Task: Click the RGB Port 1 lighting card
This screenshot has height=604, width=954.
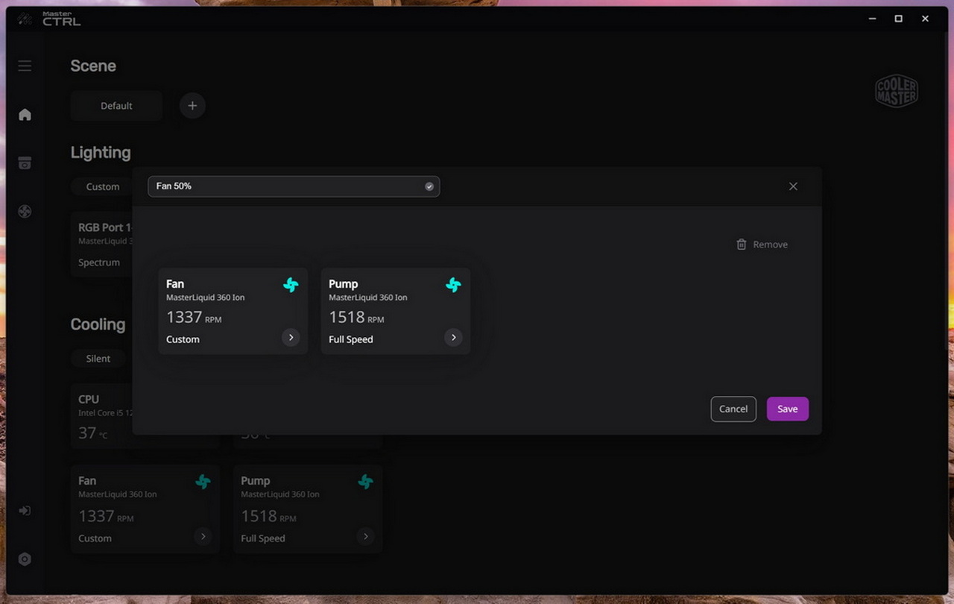Action: tap(103, 245)
